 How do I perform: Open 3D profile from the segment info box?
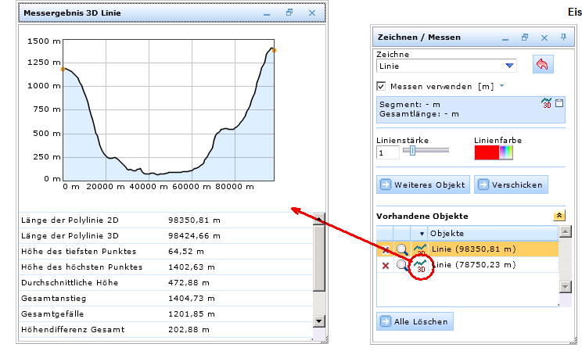click(x=547, y=103)
